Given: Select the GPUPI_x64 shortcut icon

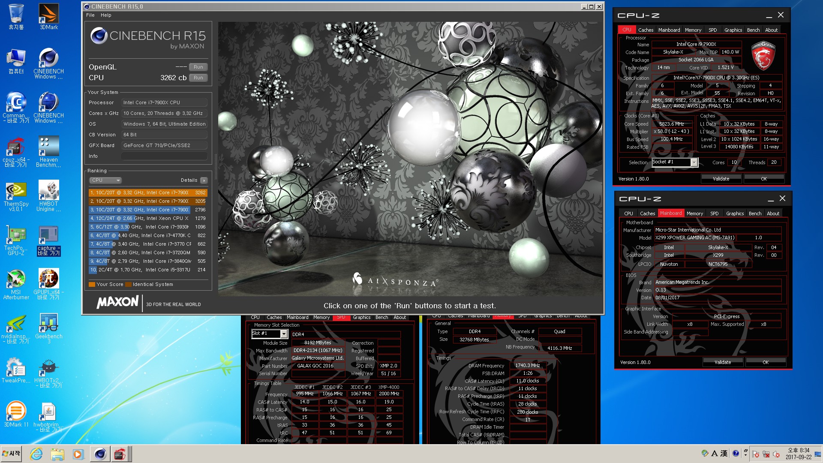Looking at the screenshot, I should pyautogui.click(x=48, y=284).
